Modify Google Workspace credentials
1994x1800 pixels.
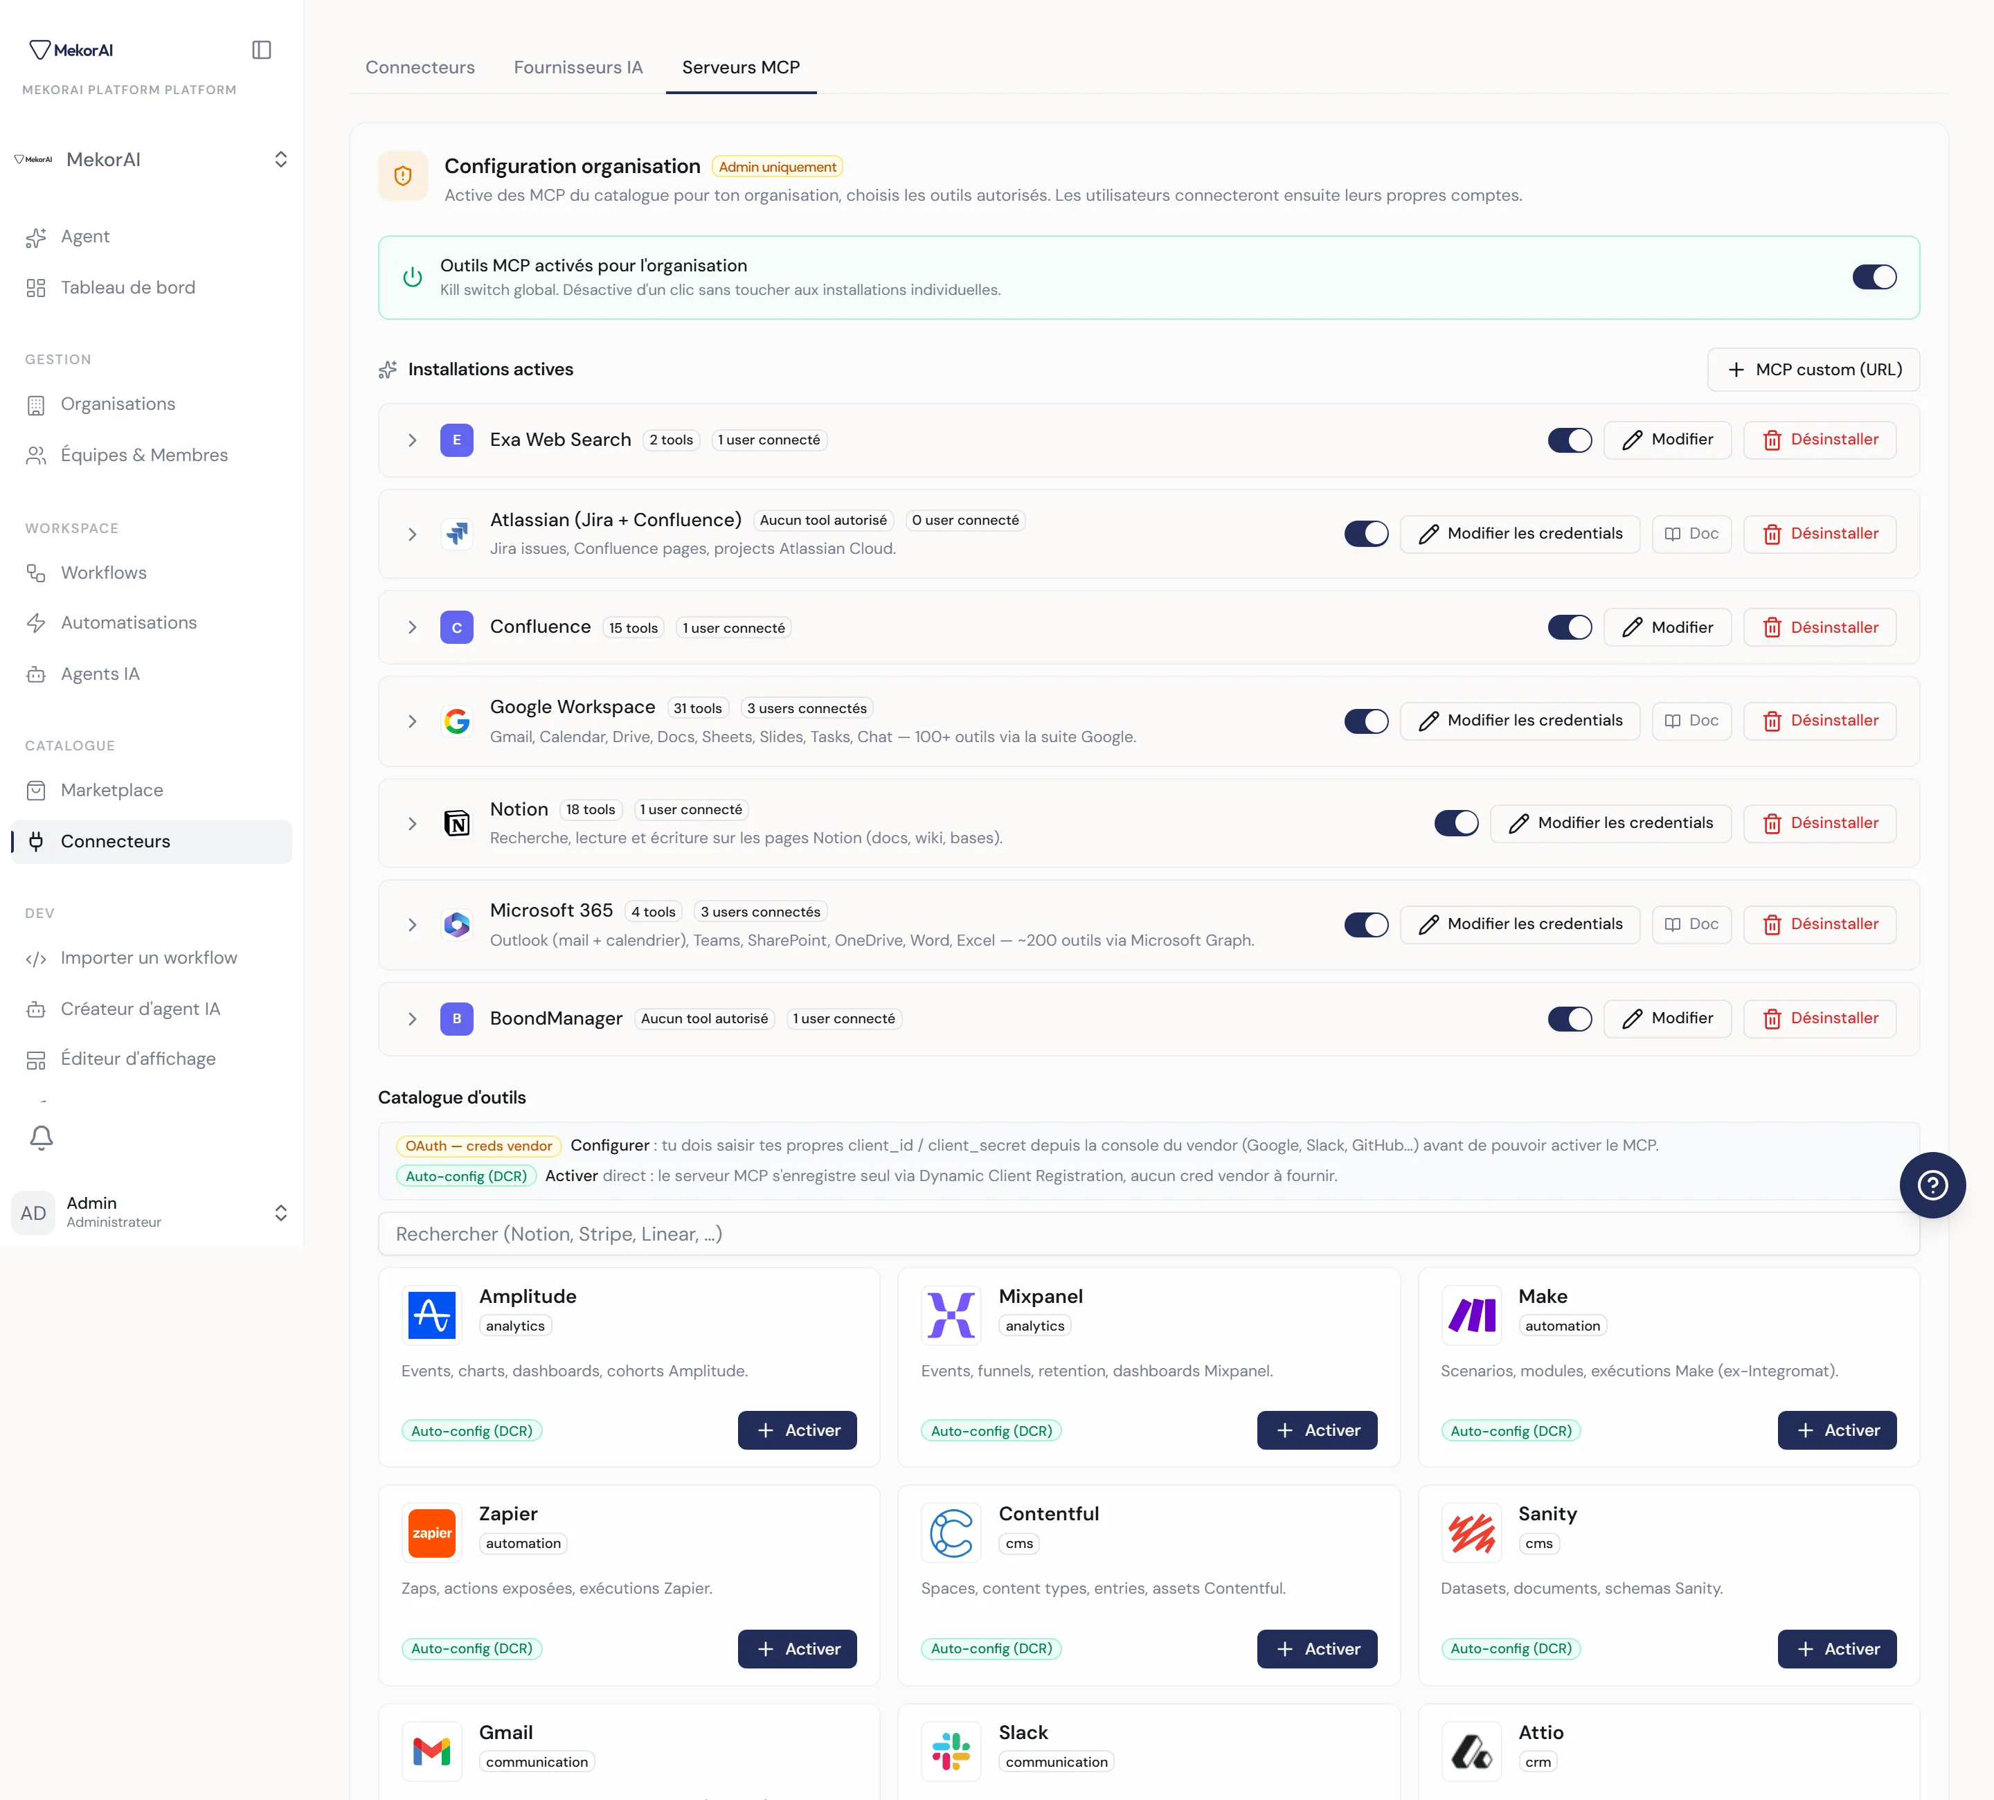coord(1519,721)
